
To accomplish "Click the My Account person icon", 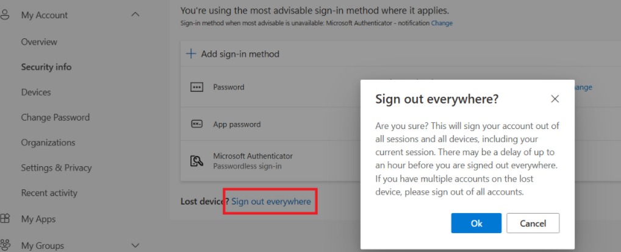I will point(5,15).
